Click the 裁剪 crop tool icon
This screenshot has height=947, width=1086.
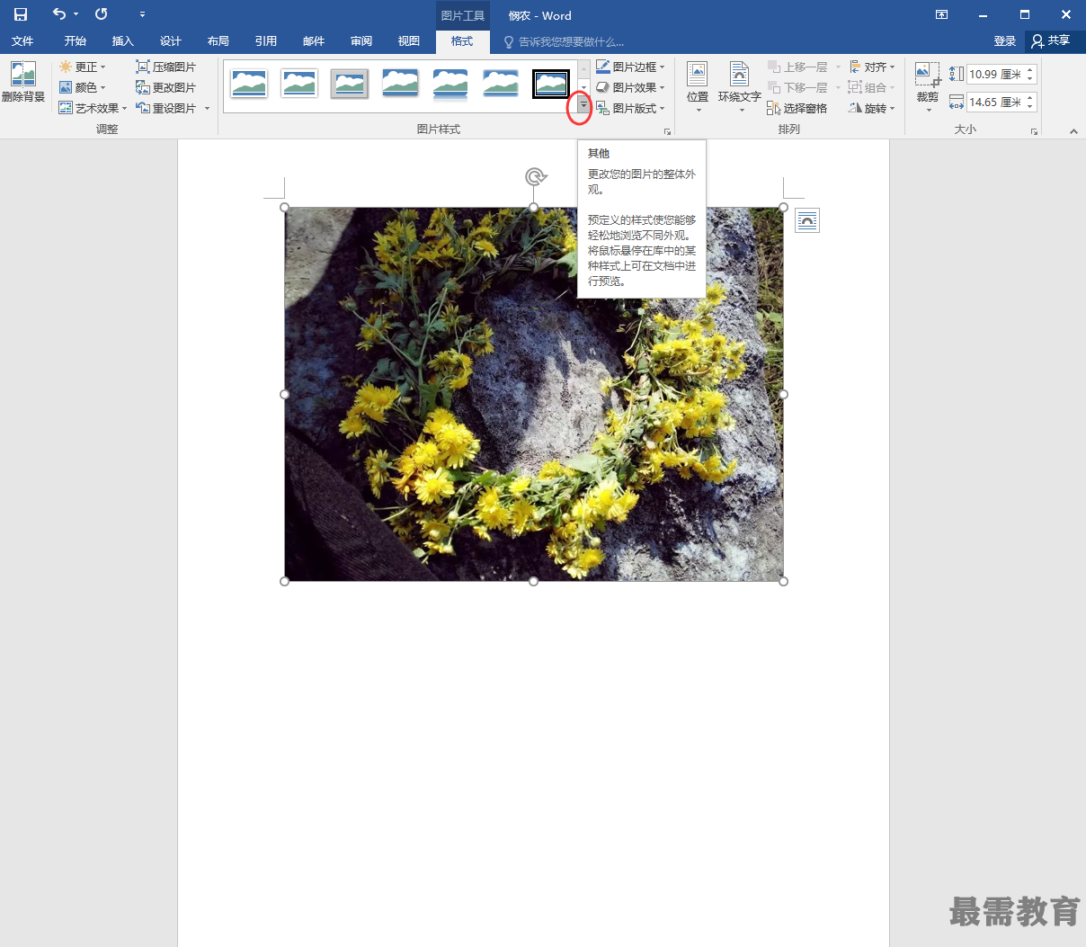point(928,76)
